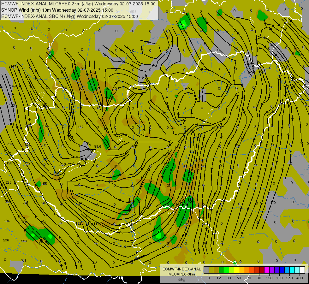Viewport: 309px width, 284px height.
Task: Click the legend scale label 160
Action: coord(279,278)
